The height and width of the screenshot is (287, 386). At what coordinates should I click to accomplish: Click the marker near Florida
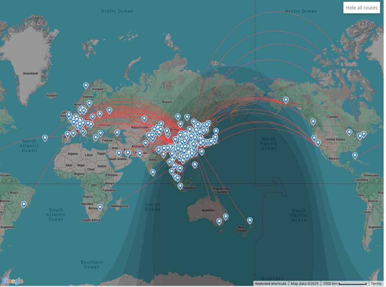pos(355,156)
